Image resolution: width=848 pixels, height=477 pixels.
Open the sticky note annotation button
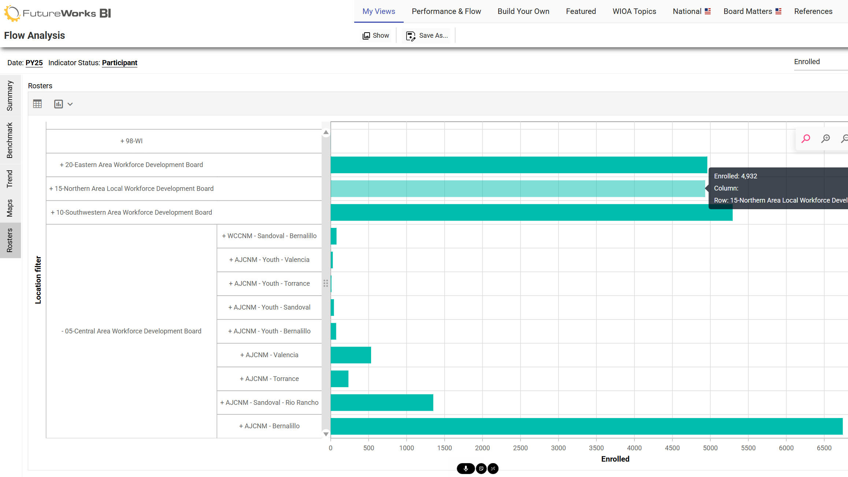pyautogui.click(x=481, y=469)
